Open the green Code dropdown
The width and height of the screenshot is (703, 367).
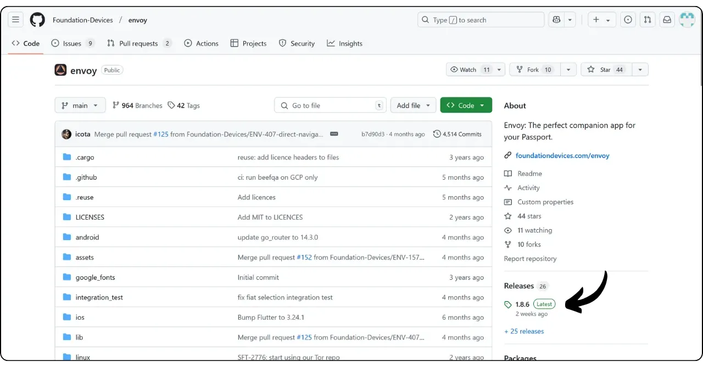466,105
